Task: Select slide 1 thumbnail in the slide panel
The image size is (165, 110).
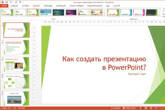Action: (x=16, y=30)
